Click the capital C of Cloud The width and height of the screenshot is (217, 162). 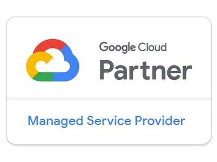coord(141,47)
